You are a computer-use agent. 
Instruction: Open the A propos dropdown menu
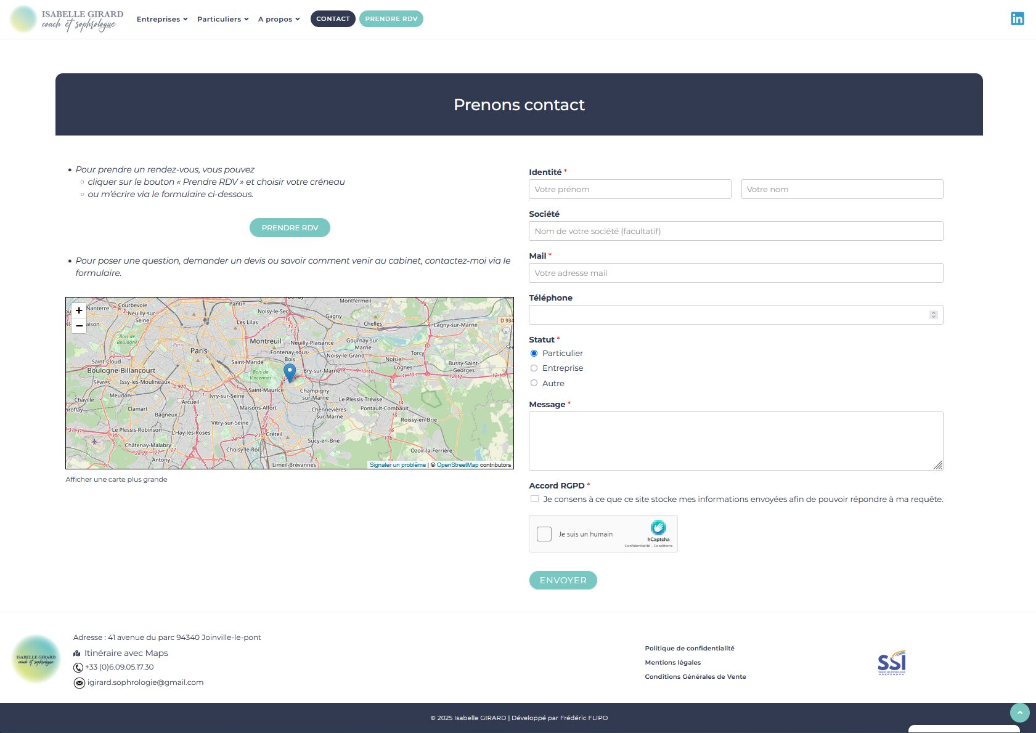[x=279, y=19]
